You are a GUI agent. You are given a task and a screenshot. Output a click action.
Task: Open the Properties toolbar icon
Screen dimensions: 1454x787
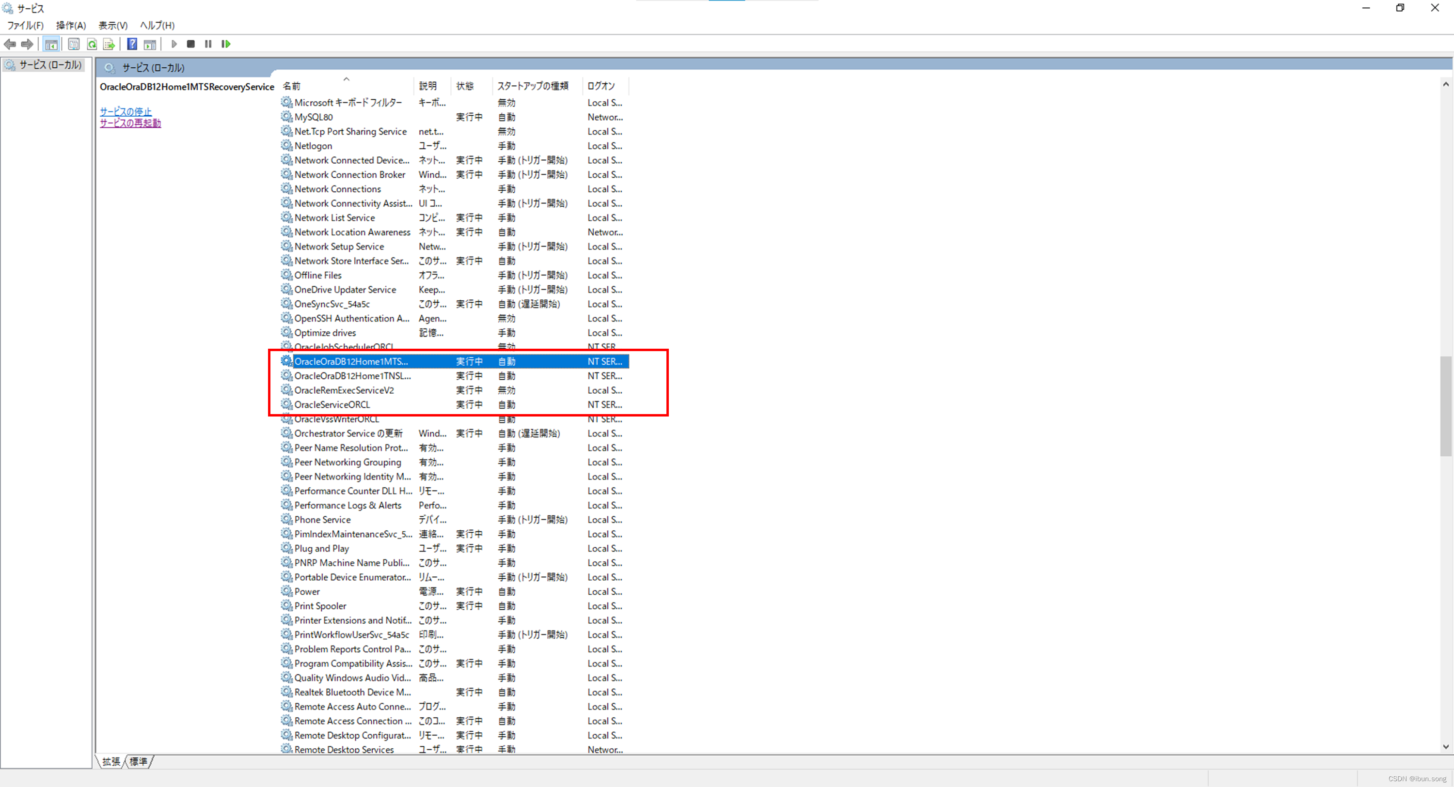pos(73,44)
